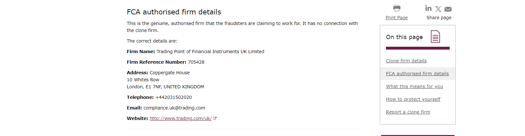525x136 pixels.
Task: Click the compliance.uk@trading.com email address
Action: 174,108
